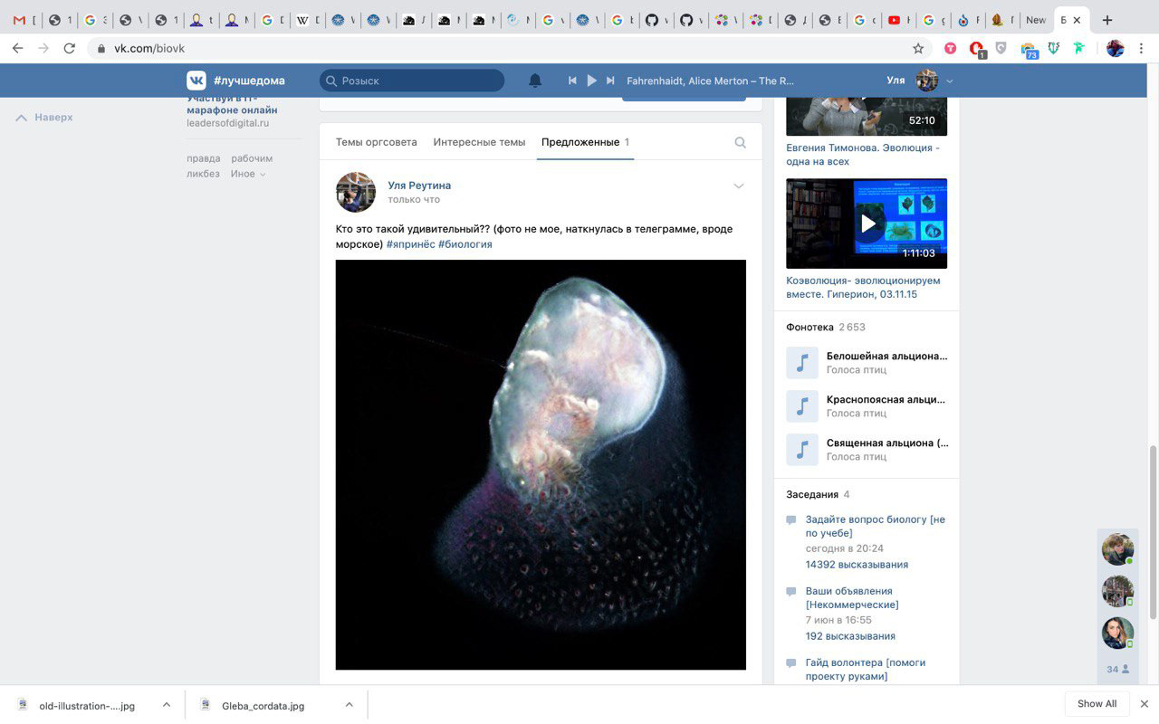Viewport: 1159px width, 724px height.
Task: Open leadersofdigital.ru ad link
Action: point(228,123)
